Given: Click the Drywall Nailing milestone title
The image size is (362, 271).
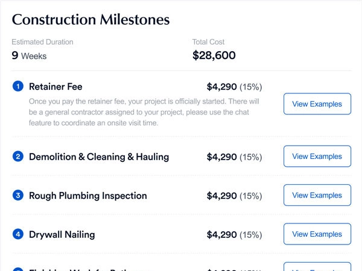Looking at the screenshot, I should pyautogui.click(x=62, y=234).
